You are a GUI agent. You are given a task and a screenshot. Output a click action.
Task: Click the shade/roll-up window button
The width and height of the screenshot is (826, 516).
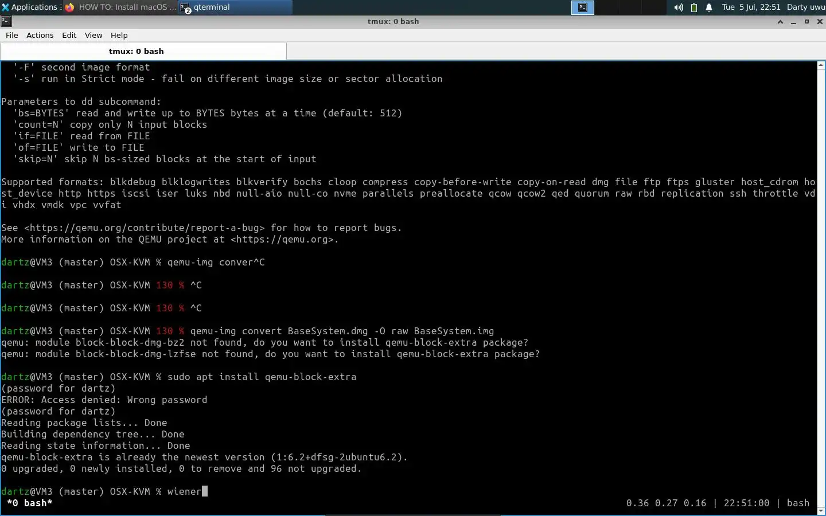(780, 22)
